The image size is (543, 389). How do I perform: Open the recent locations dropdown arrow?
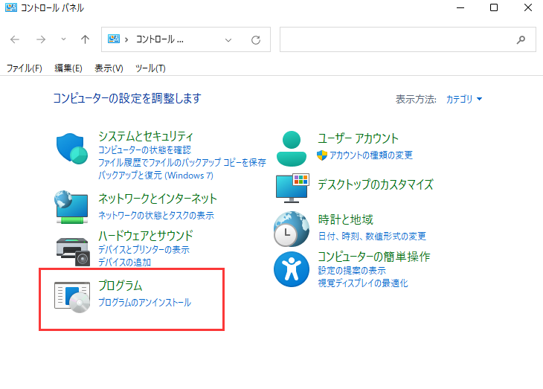(x=63, y=39)
